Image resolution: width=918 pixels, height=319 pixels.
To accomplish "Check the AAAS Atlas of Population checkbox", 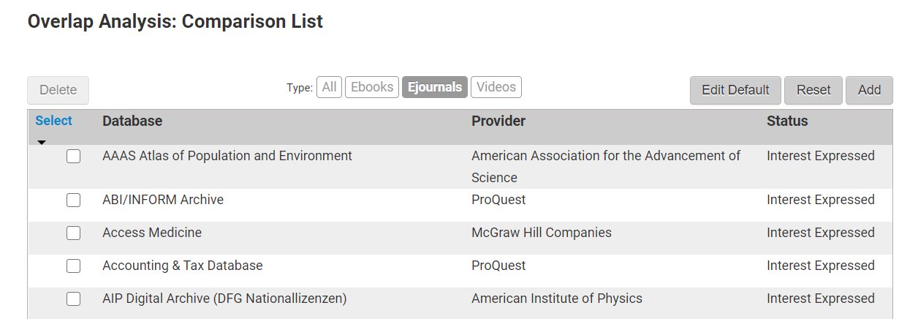I will coord(73,157).
